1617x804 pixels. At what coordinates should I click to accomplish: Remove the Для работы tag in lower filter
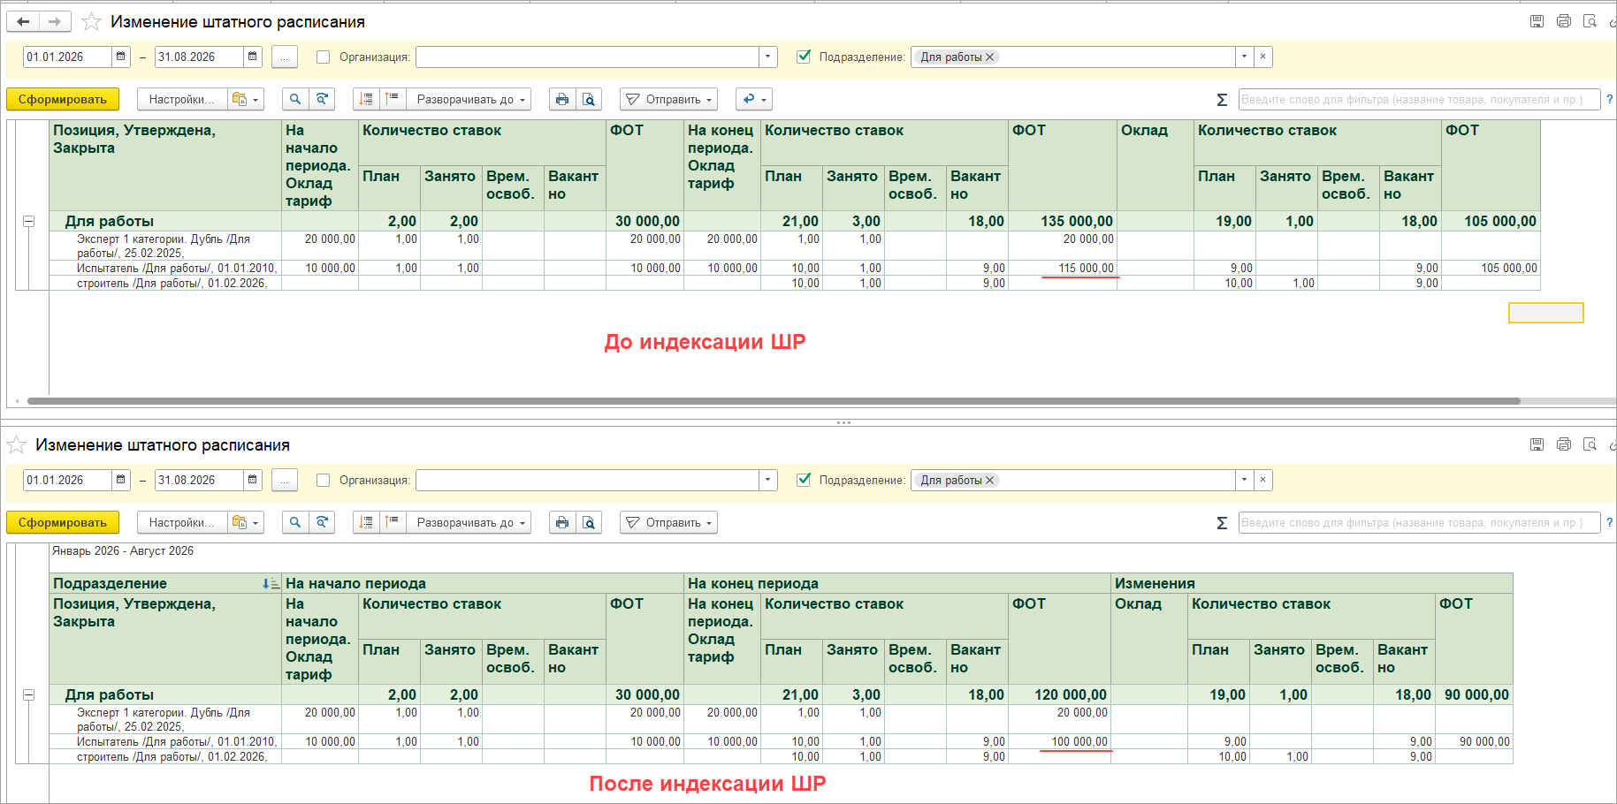pos(990,480)
